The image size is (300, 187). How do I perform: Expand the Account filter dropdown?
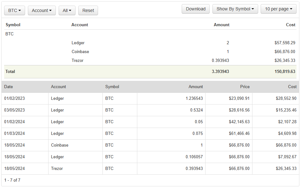[x=42, y=10]
